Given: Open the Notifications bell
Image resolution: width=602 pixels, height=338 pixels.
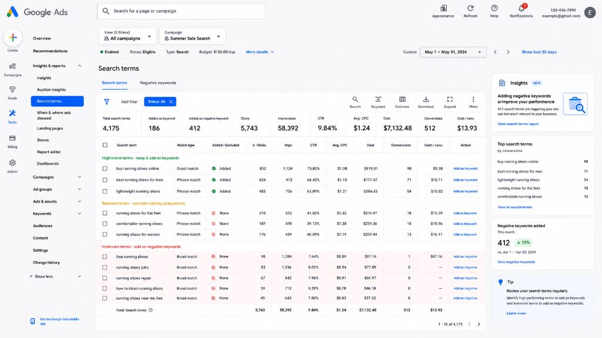Looking at the screenshot, I should click(521, 8).
